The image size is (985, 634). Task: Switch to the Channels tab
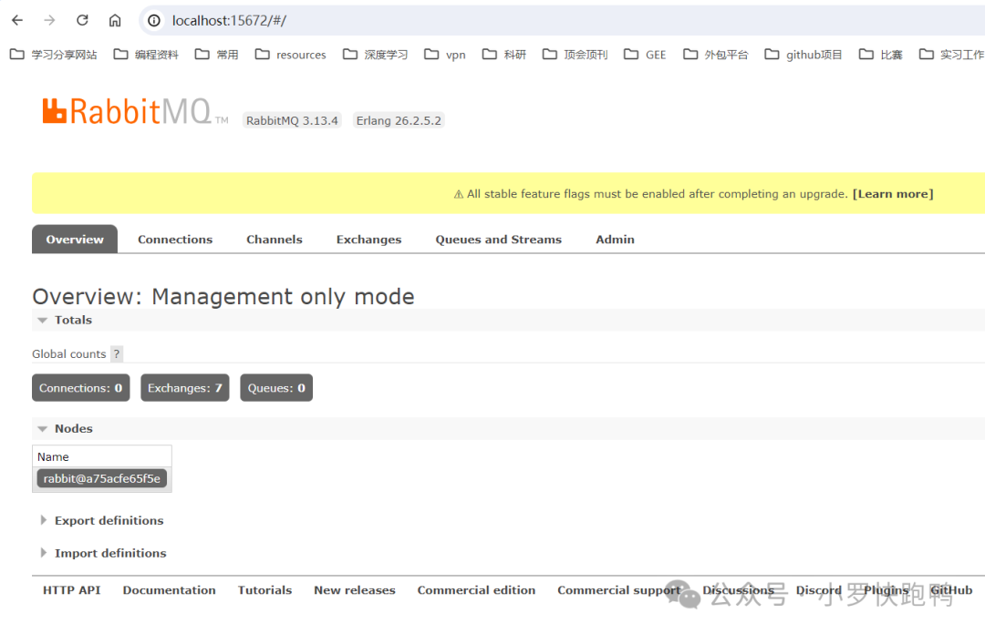click(x=275, y=240)
